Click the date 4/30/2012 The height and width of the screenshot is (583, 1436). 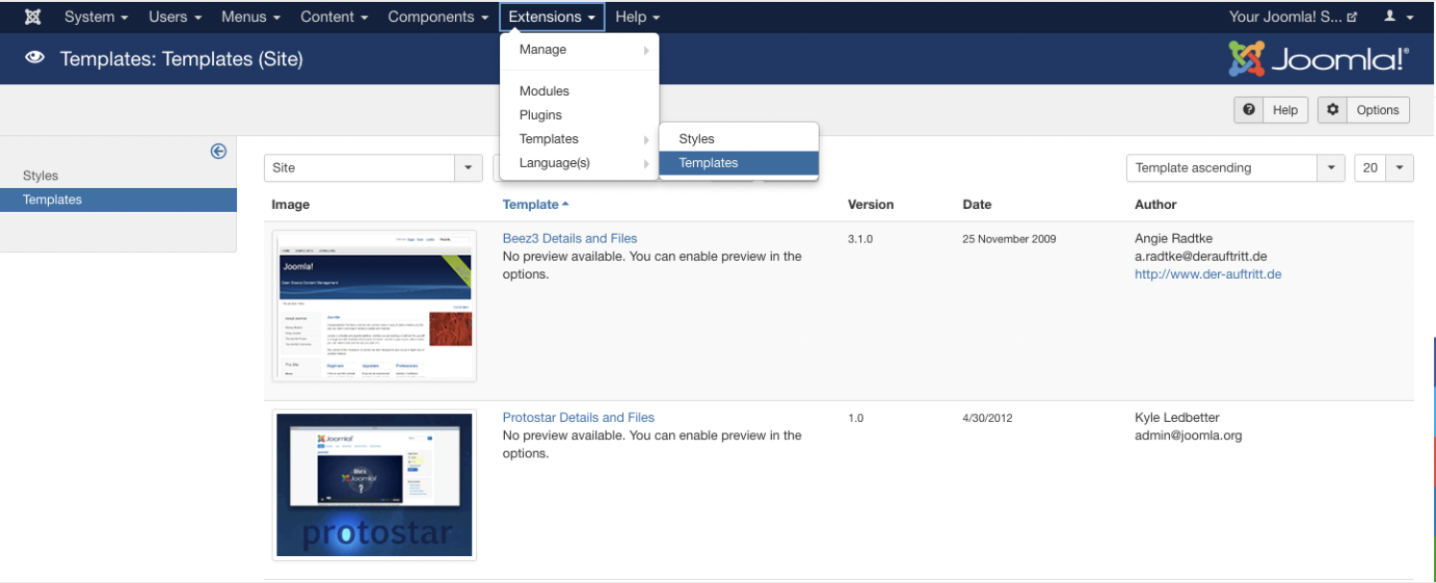(x=987, y=418)
